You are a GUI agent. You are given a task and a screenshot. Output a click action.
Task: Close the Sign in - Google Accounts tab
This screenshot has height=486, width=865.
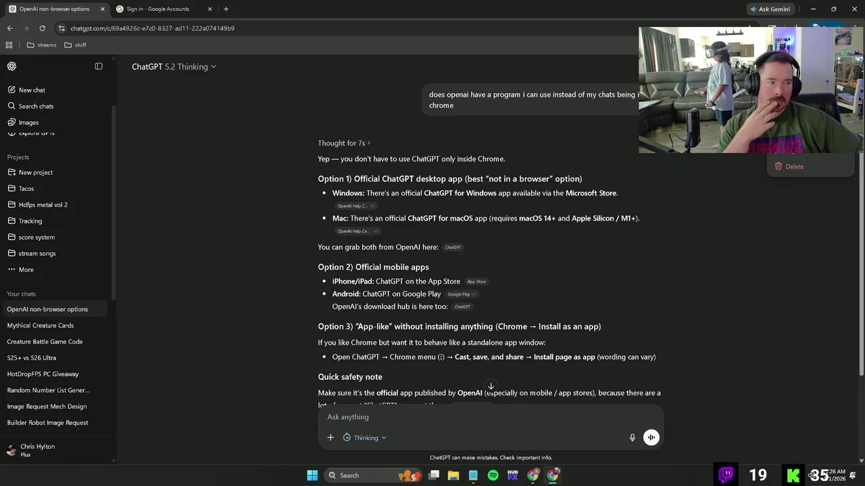[x=210, y=9]
